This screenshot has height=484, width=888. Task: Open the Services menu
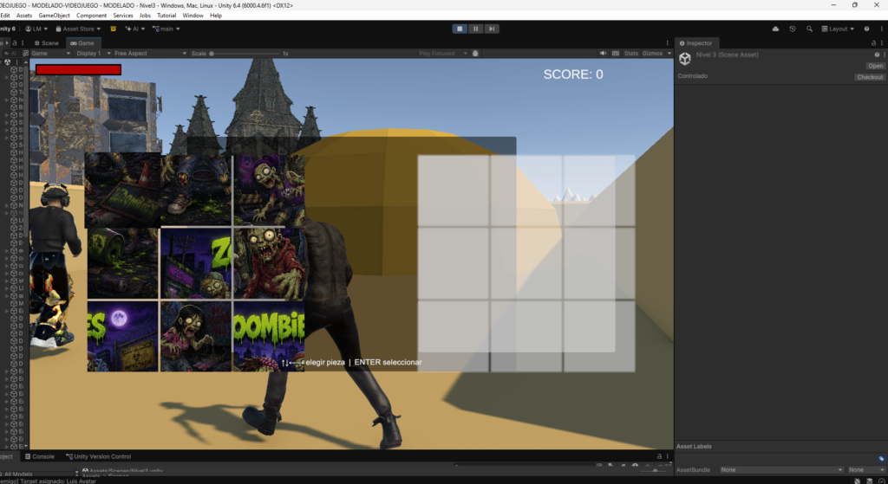tap(123, 16)
